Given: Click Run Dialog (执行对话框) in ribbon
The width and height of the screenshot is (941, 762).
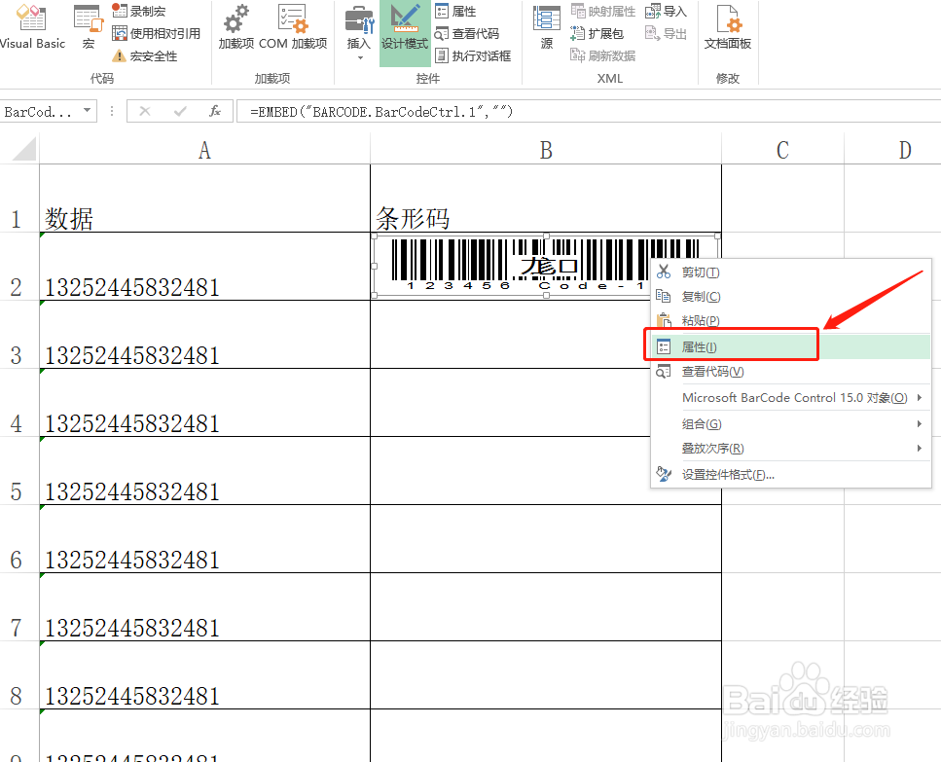Looking at the screenshot, I should pyautogui.click(x=473, y=56).
